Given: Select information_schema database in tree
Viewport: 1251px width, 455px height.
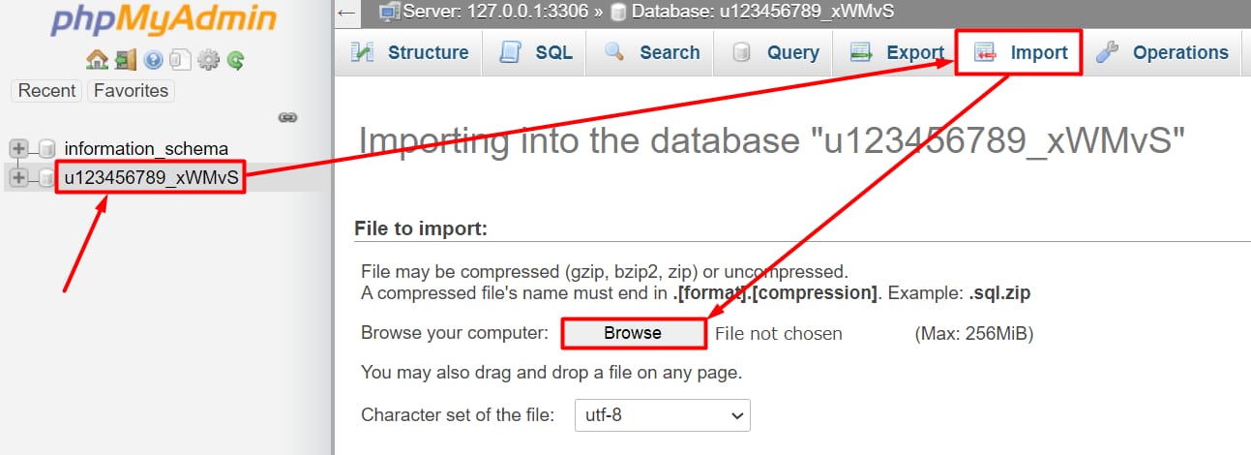Looking at the screenshot, I should [x=146, y=148].
